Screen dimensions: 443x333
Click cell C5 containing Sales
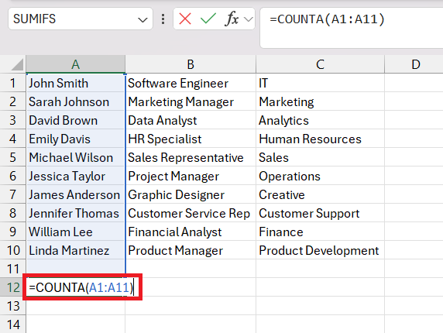point(320,157)
